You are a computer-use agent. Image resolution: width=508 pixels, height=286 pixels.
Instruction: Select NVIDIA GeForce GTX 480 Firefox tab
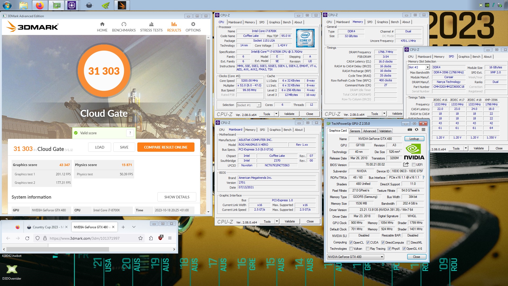(x=94, y=227)
